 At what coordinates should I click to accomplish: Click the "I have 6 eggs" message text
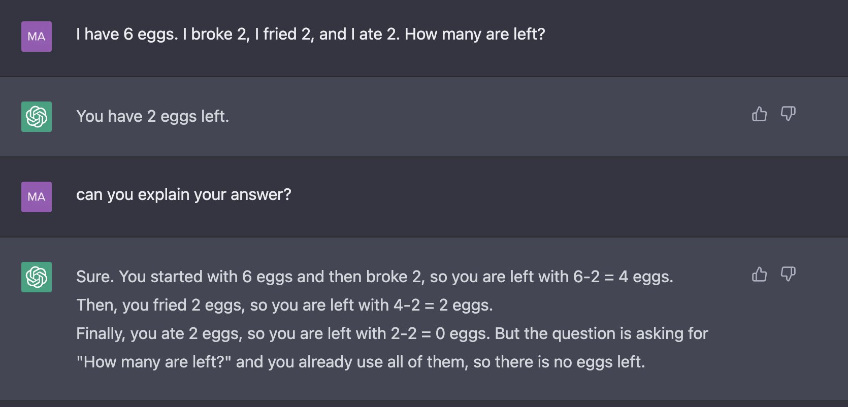click(311, 34)
